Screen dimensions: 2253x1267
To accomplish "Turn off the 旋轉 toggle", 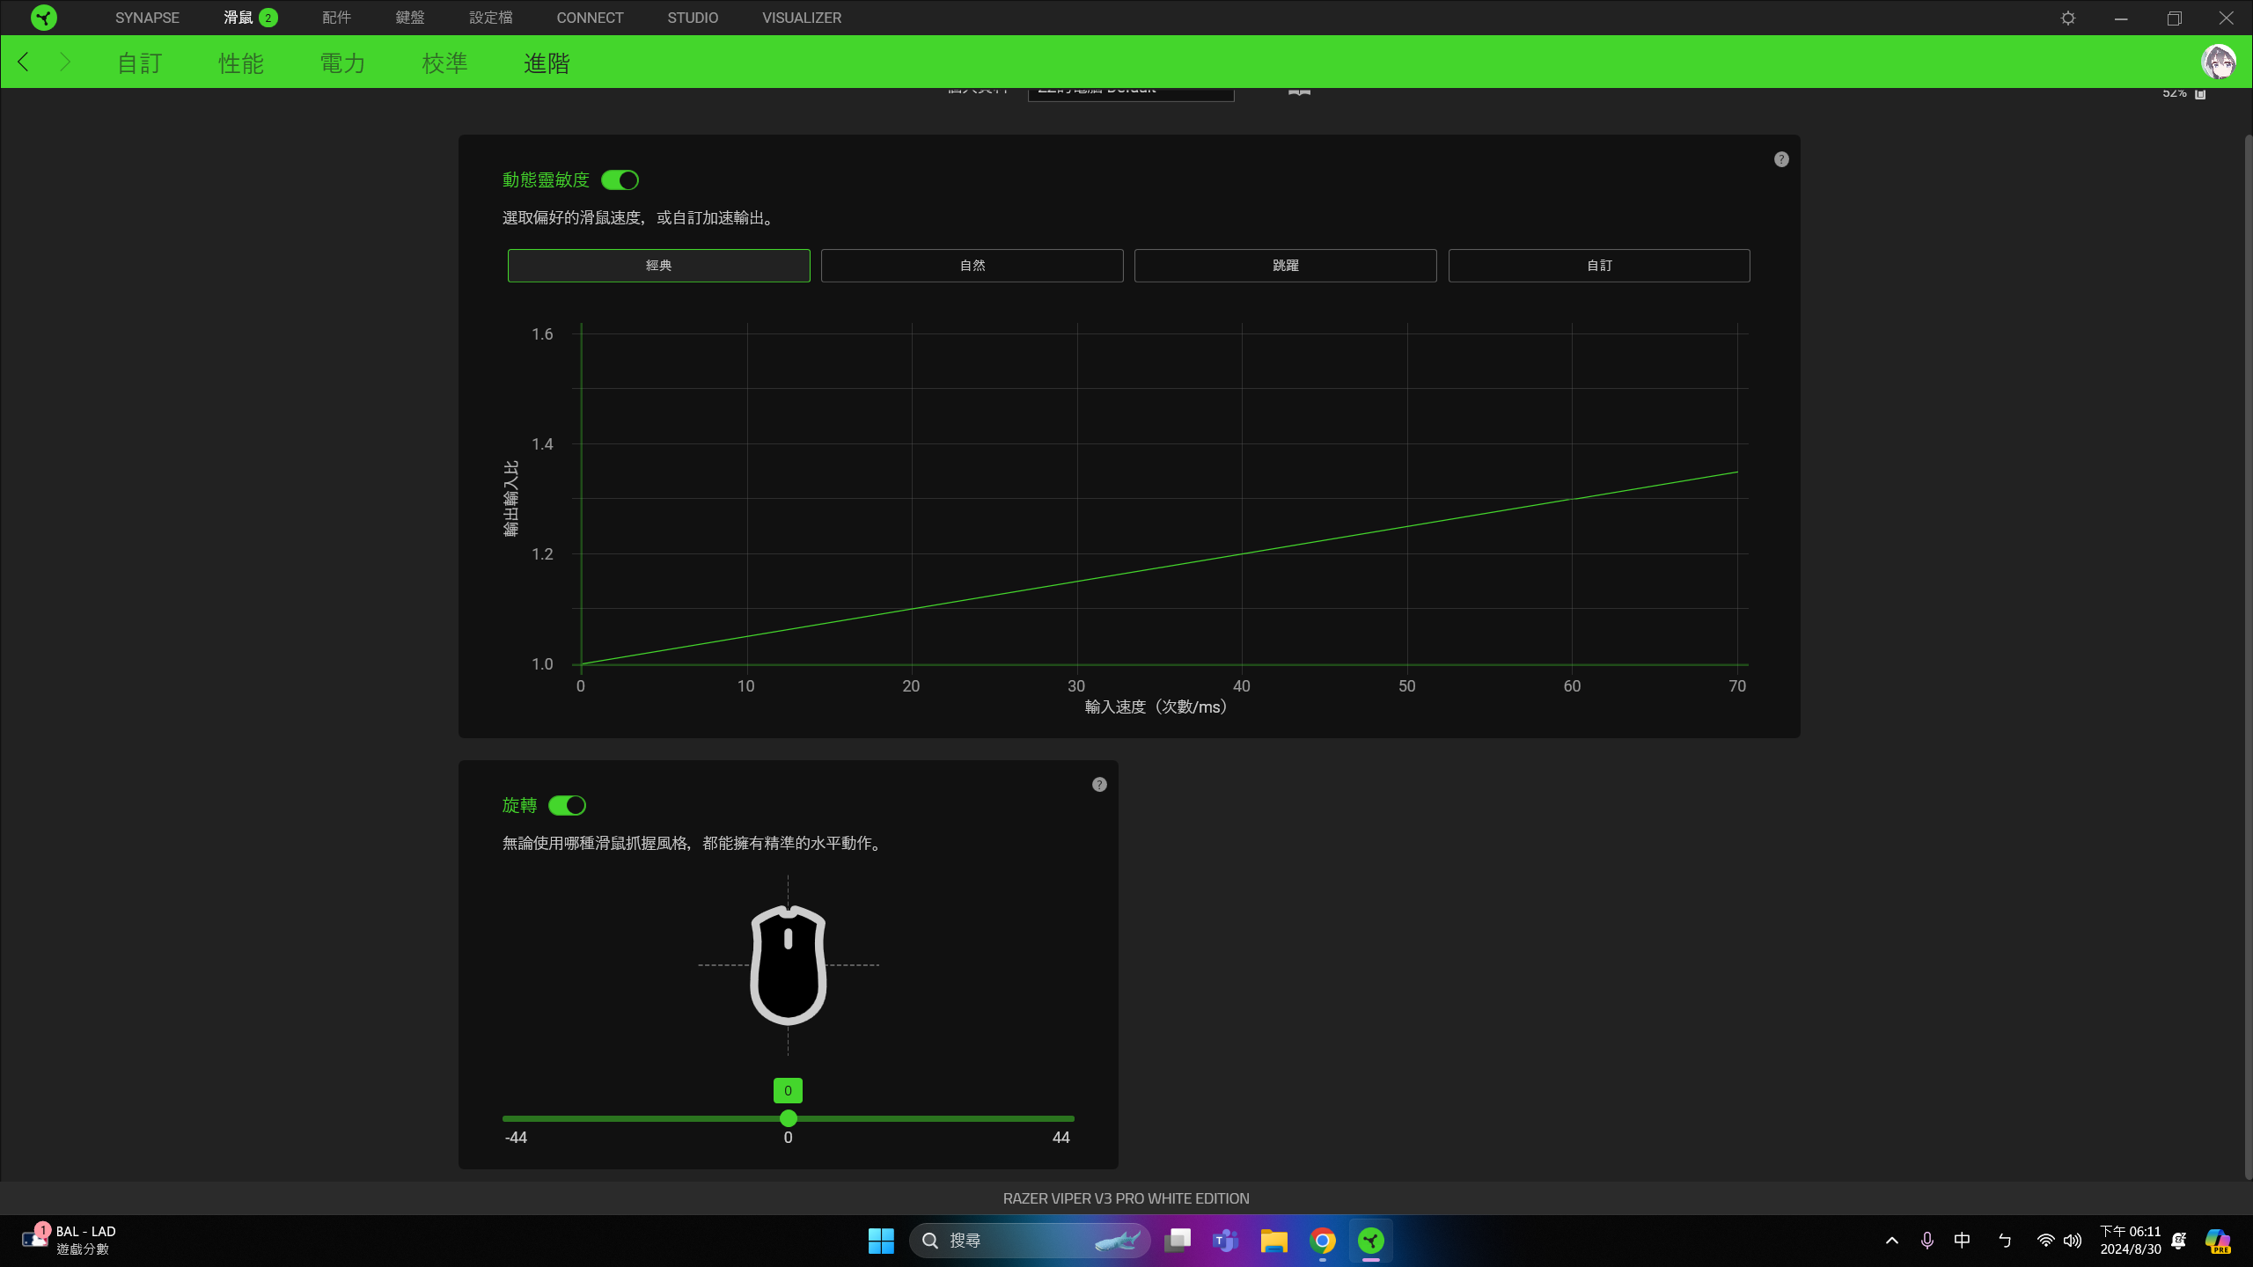I will (568, 804).
